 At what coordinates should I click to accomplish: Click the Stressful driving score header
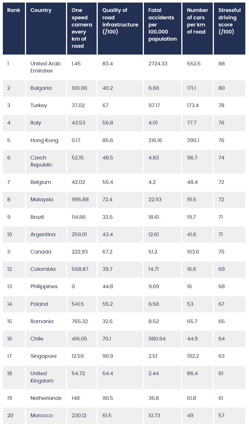[229, 28]
